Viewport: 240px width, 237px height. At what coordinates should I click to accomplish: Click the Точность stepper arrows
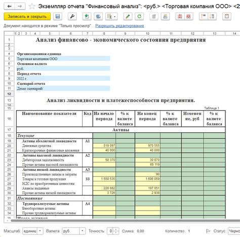116,231
